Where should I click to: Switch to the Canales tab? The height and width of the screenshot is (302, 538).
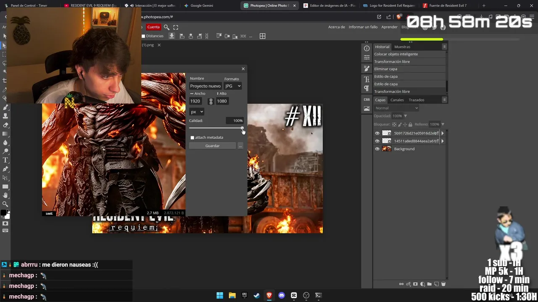(x=397, y=100)
